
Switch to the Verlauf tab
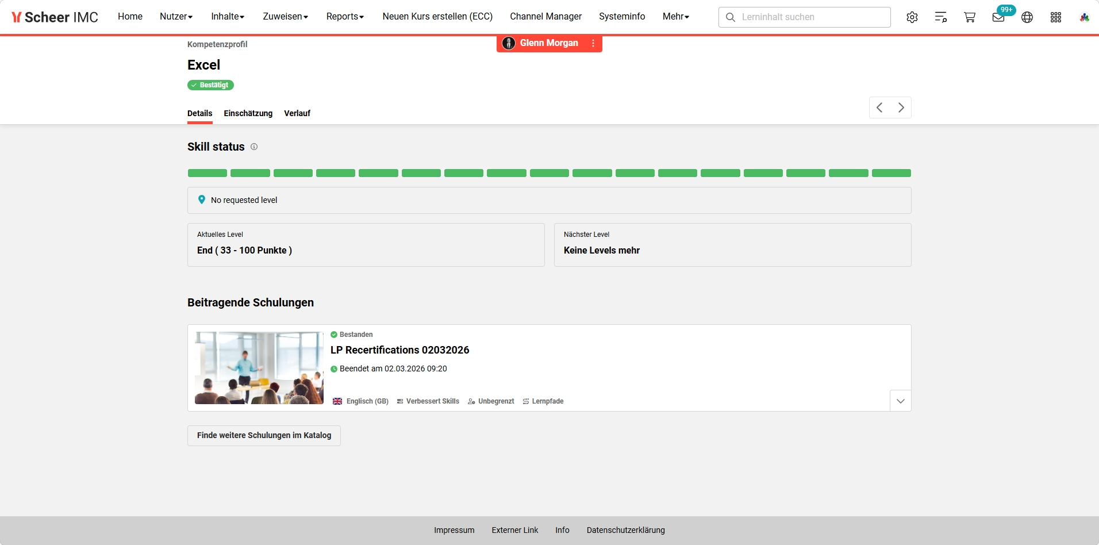pyautogui.click(x=297, y=113)
